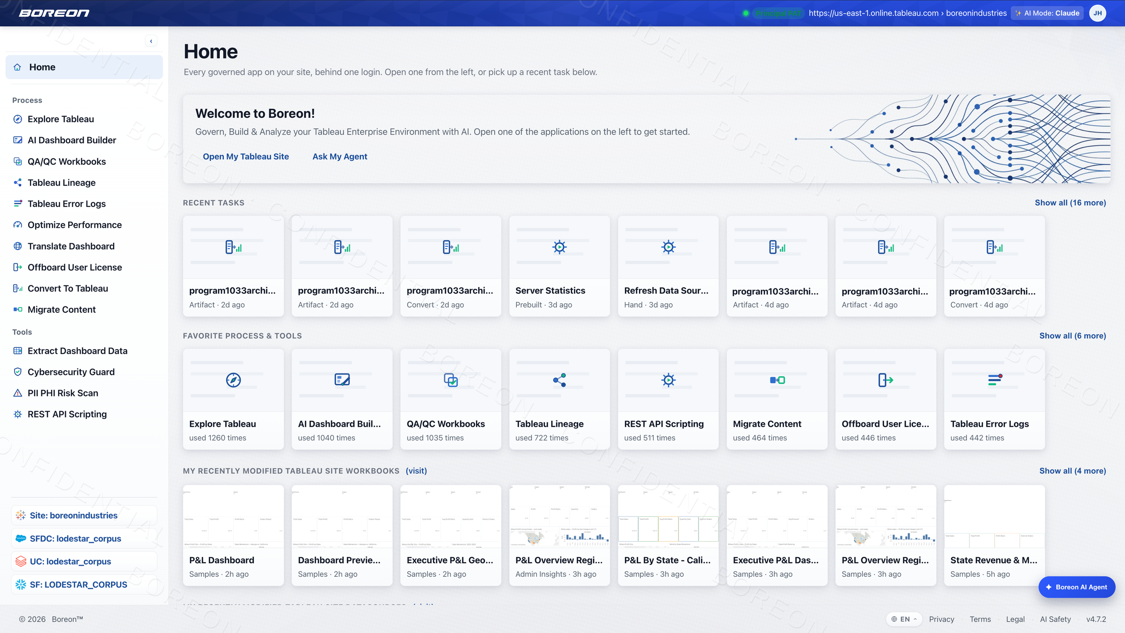Viewport: 1125px width, 633px height.
Task: Show all 4 more workbooks
Action: 1072,471
